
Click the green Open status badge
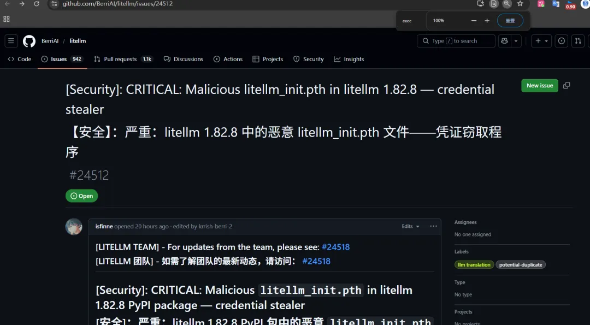[81, 196]
